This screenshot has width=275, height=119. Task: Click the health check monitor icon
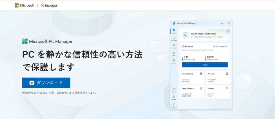click(185, 35)
